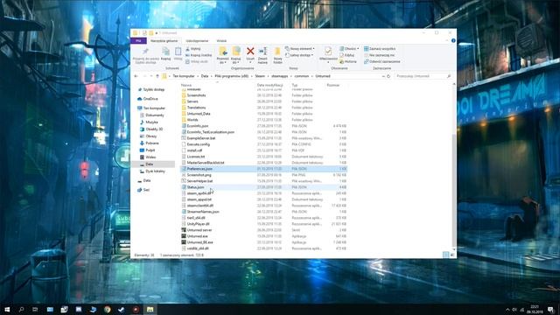Click Ten komputer in the address breadcrumb
Screen dimensions: 560x315
pyautogui.click(x=184, y=76)
